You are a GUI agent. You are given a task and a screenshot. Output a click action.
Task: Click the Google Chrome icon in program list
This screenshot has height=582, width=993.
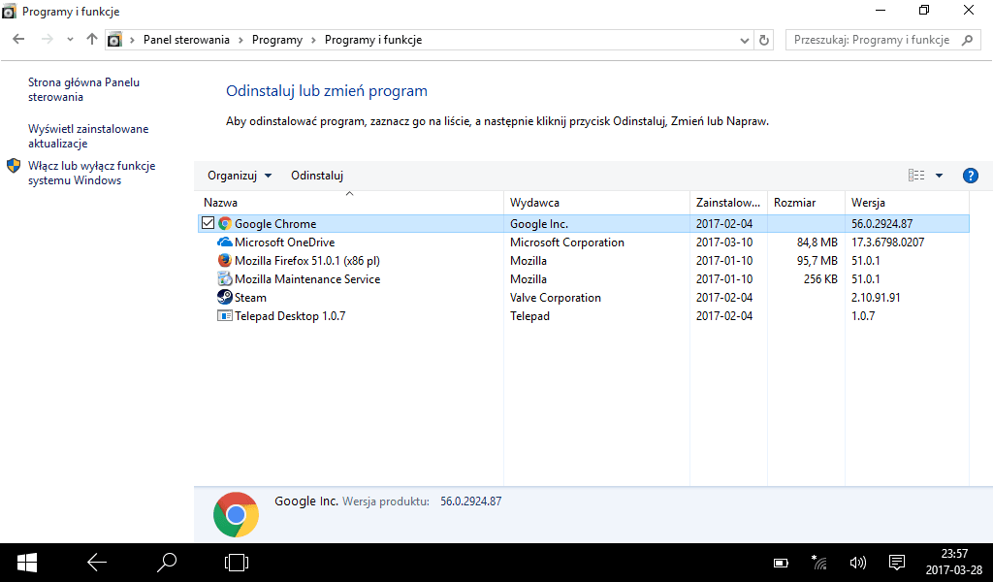click(225, 223)
